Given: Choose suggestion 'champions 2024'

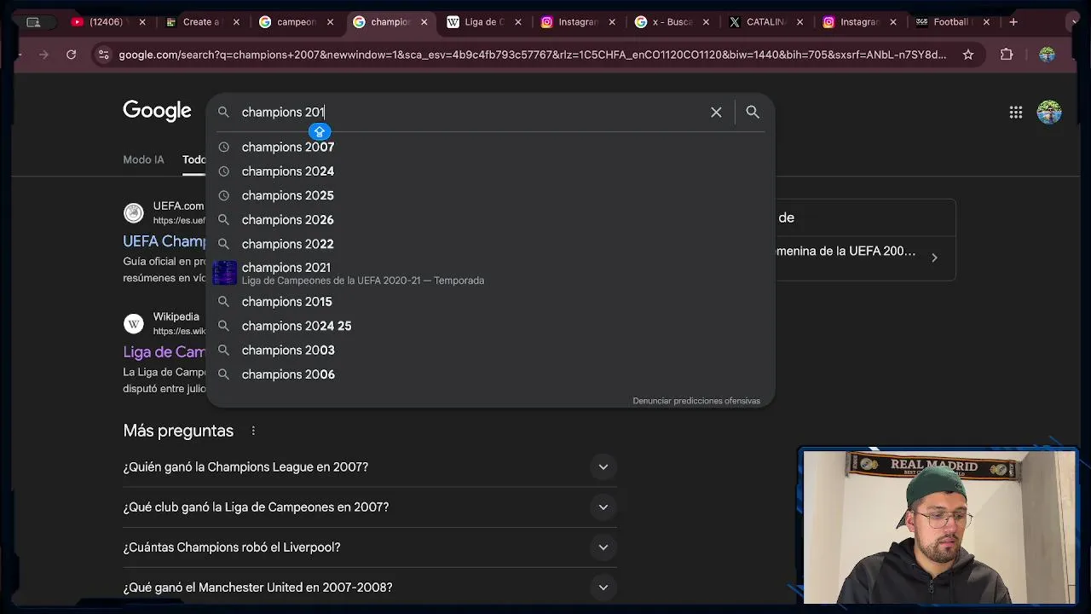Looking at the screenshot, I should pos(490,171).
